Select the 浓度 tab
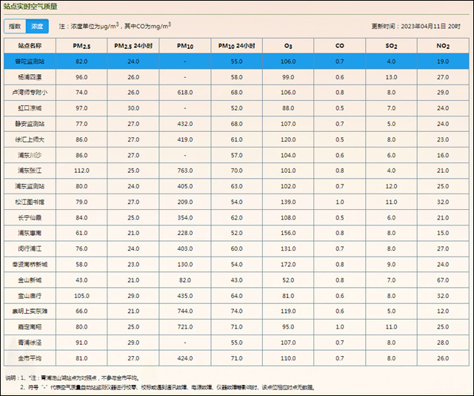This screenshot has width=474, height=396. pyautogui.click(x=37, y=27)
